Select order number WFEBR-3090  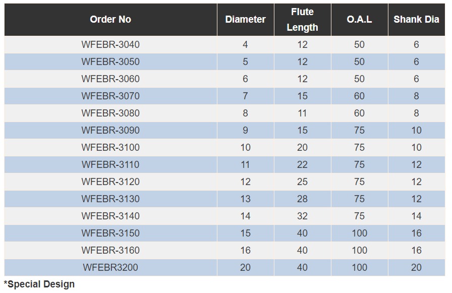tap(110, 131)
